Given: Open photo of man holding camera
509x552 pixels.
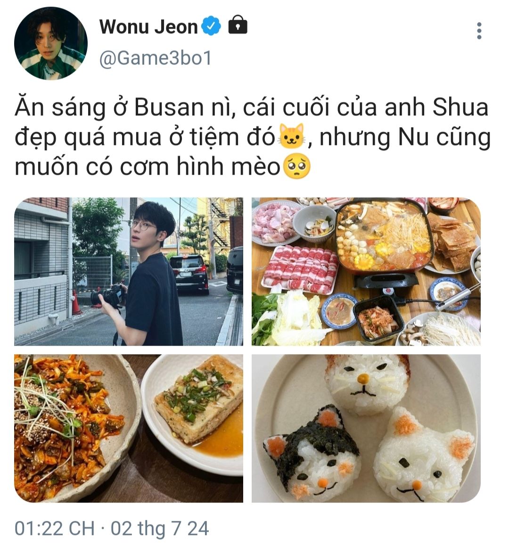Looking at the screenshot, I should click(129, 271).
